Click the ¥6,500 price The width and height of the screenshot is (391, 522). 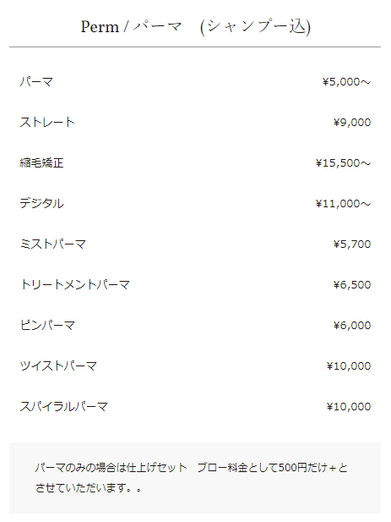[x=352, y=284]
